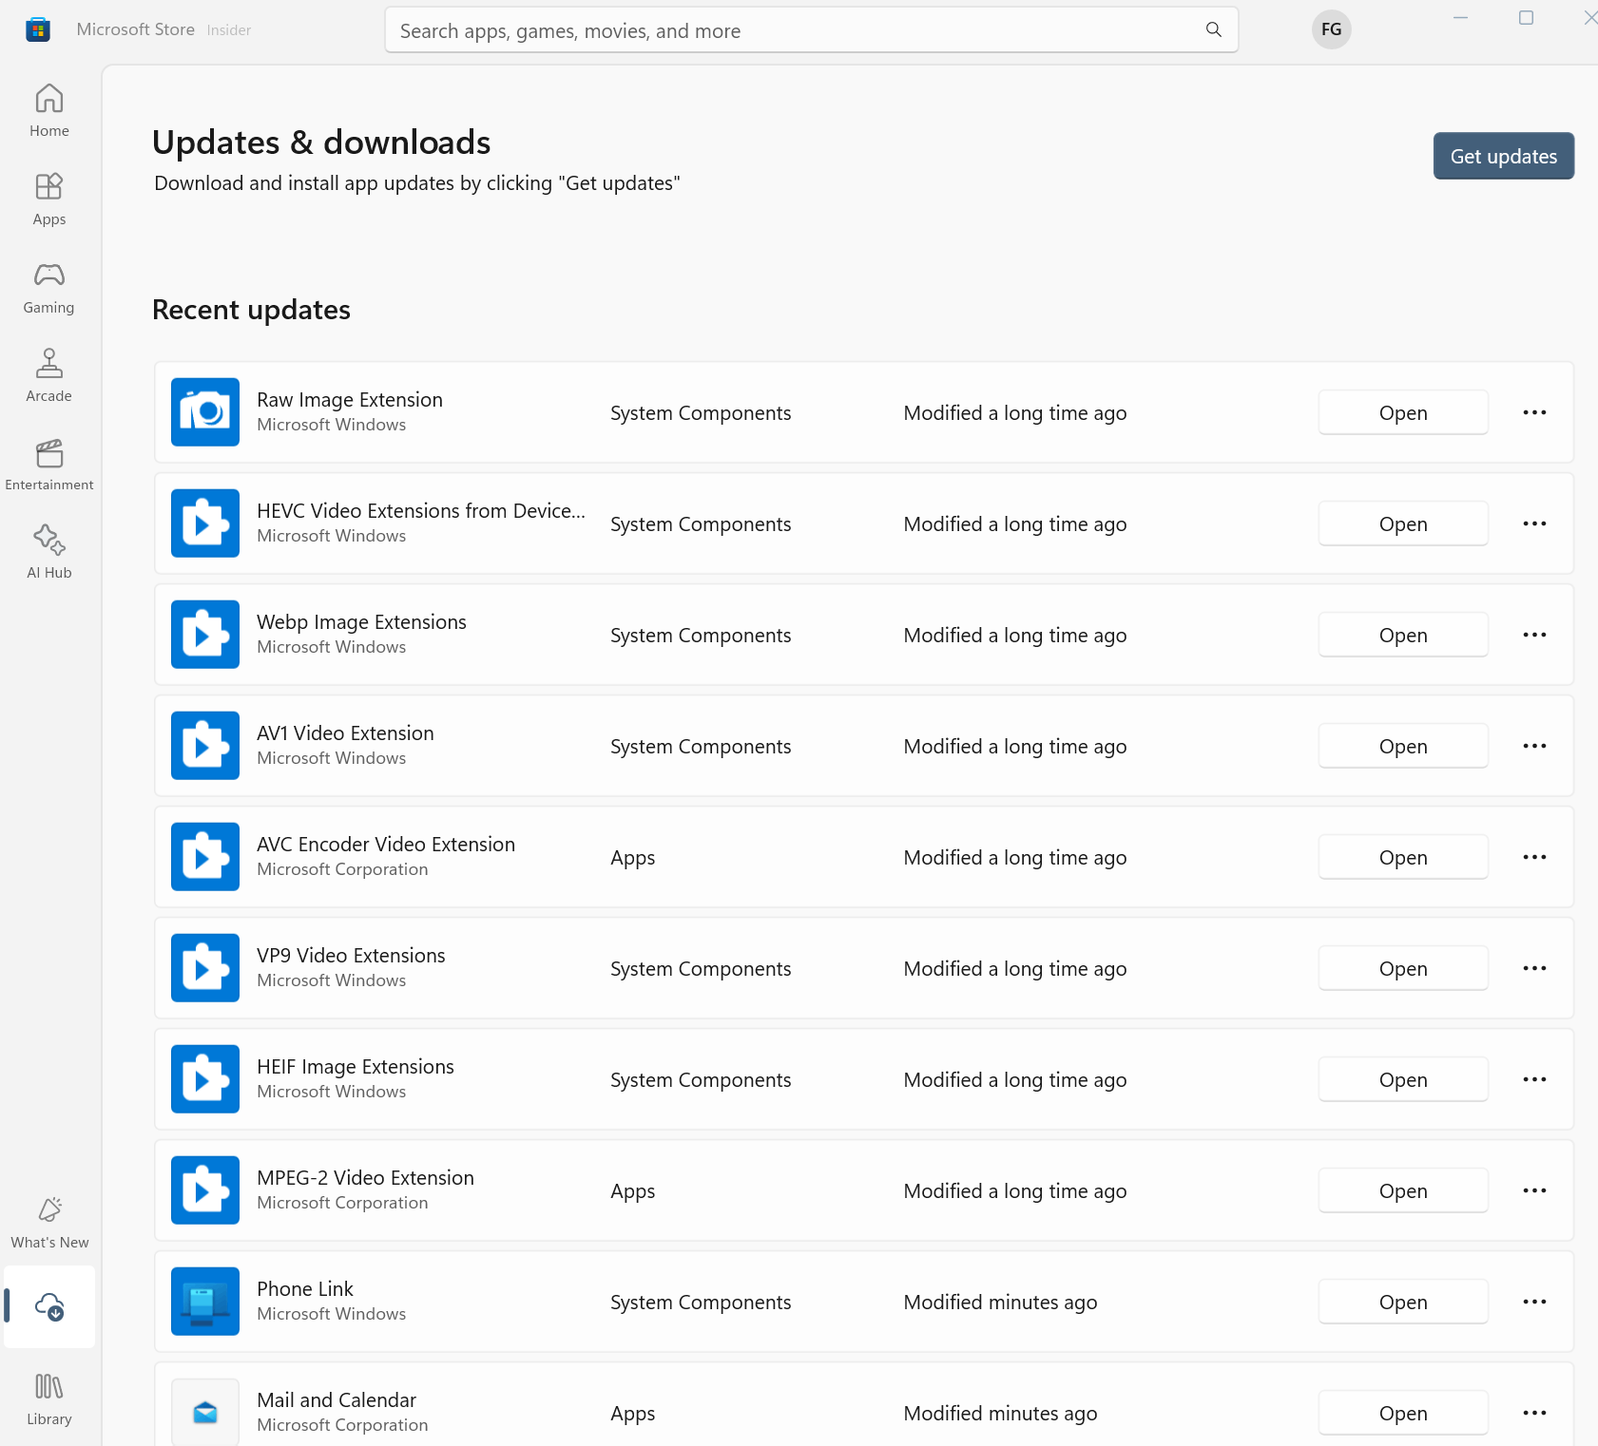This screenshot has height=1446, width=1598.
Task: Go to Home in the sidebar
Action: [49, 111]
